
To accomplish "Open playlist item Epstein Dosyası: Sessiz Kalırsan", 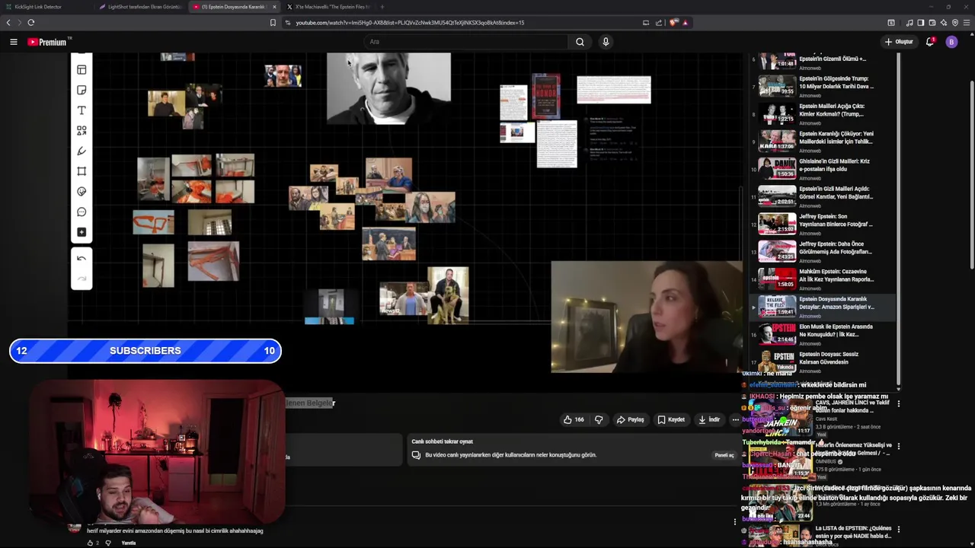I will click(x=821, y=361).
